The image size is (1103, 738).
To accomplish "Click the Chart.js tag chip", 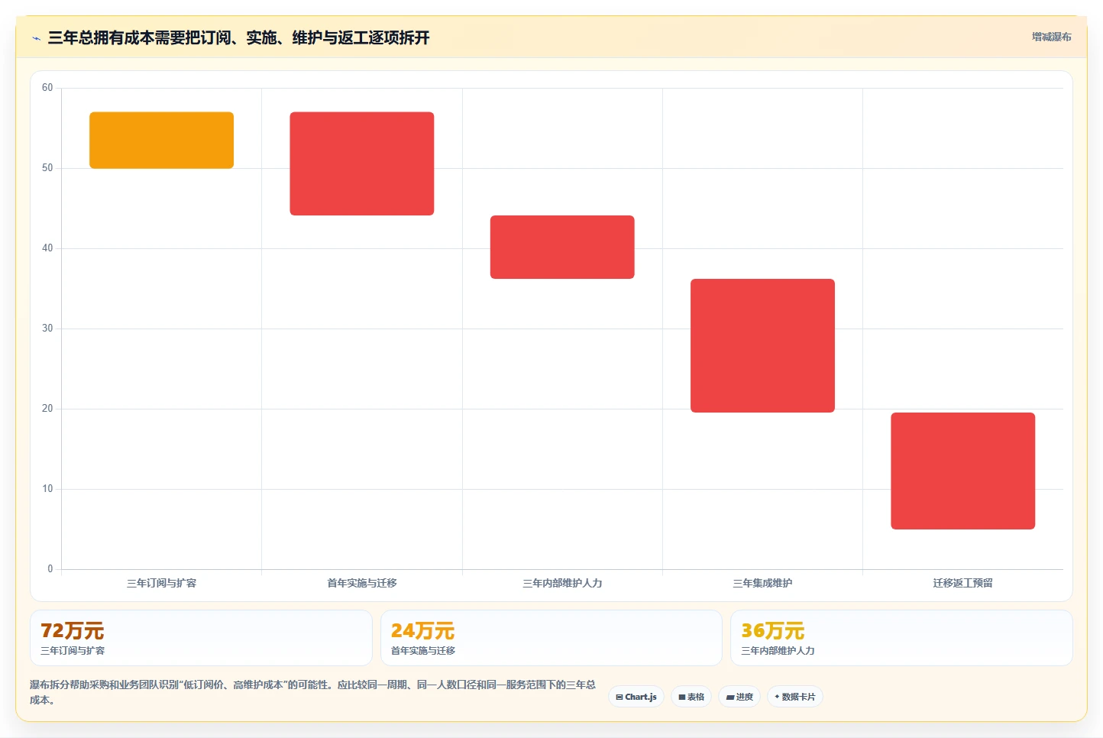I will (x=636, y=697).
